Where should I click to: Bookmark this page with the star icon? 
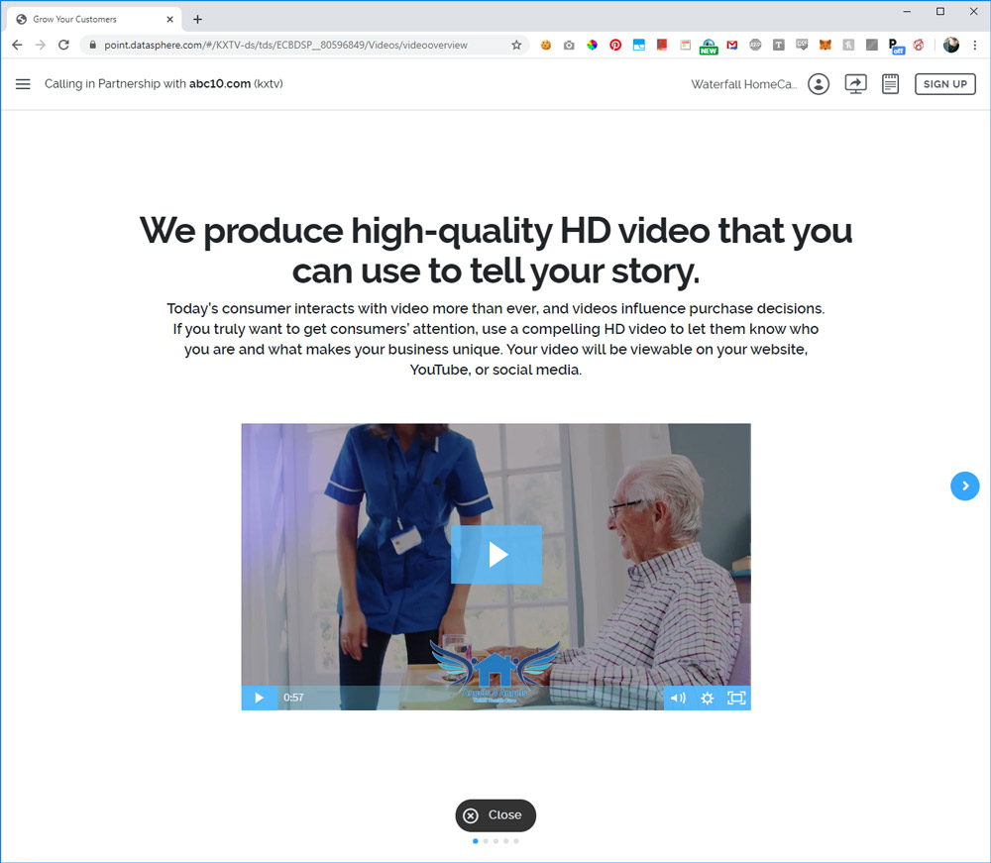pyautogui.click(x=516, y=45)
